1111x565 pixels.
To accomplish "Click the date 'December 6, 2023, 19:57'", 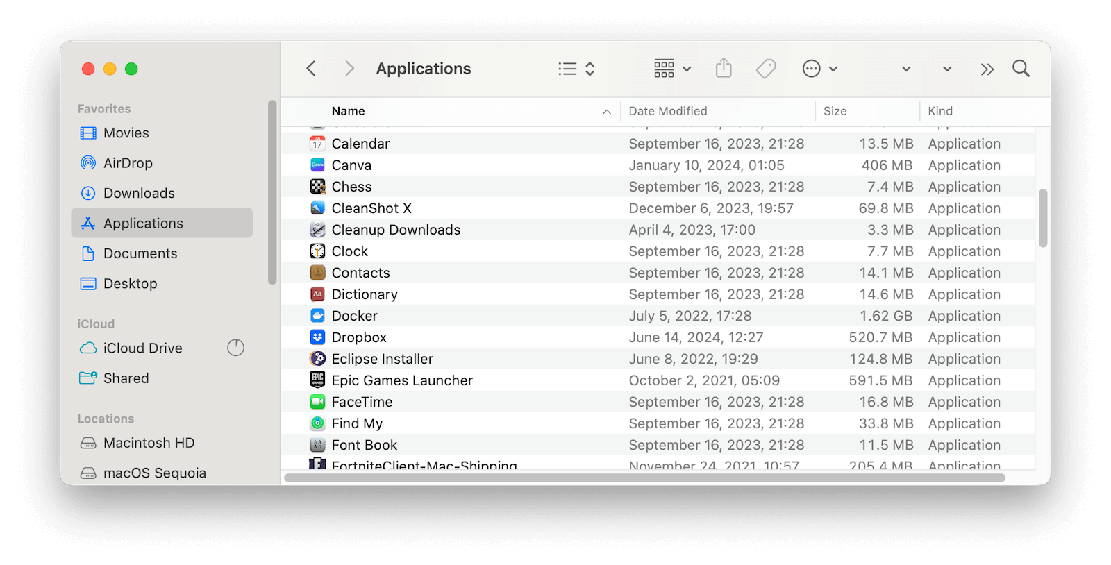I will (x=711, y=208).
